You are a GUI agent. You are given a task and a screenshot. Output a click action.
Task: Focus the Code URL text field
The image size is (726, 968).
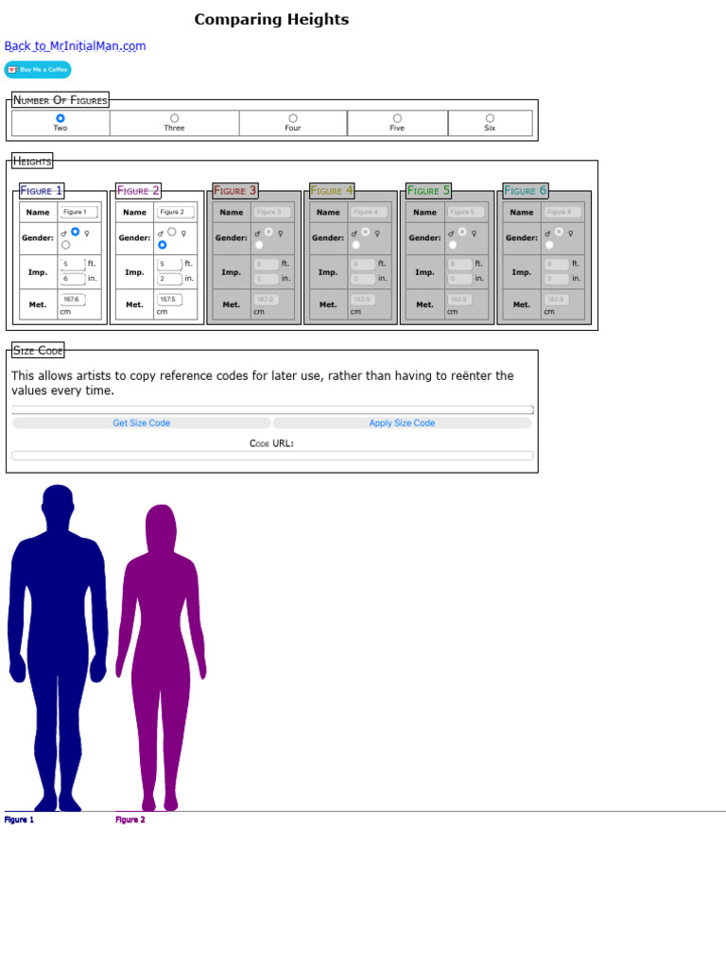coord(273,456)
